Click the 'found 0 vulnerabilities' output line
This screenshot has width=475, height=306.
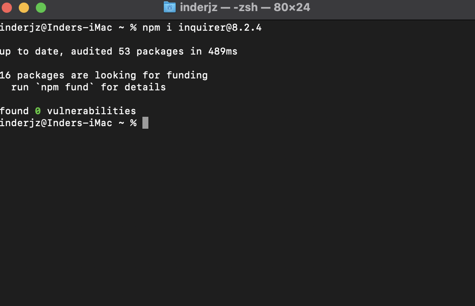point(68,110)
